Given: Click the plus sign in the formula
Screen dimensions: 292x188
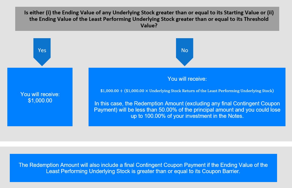Looking at the screenshot, I should point(121,91).
